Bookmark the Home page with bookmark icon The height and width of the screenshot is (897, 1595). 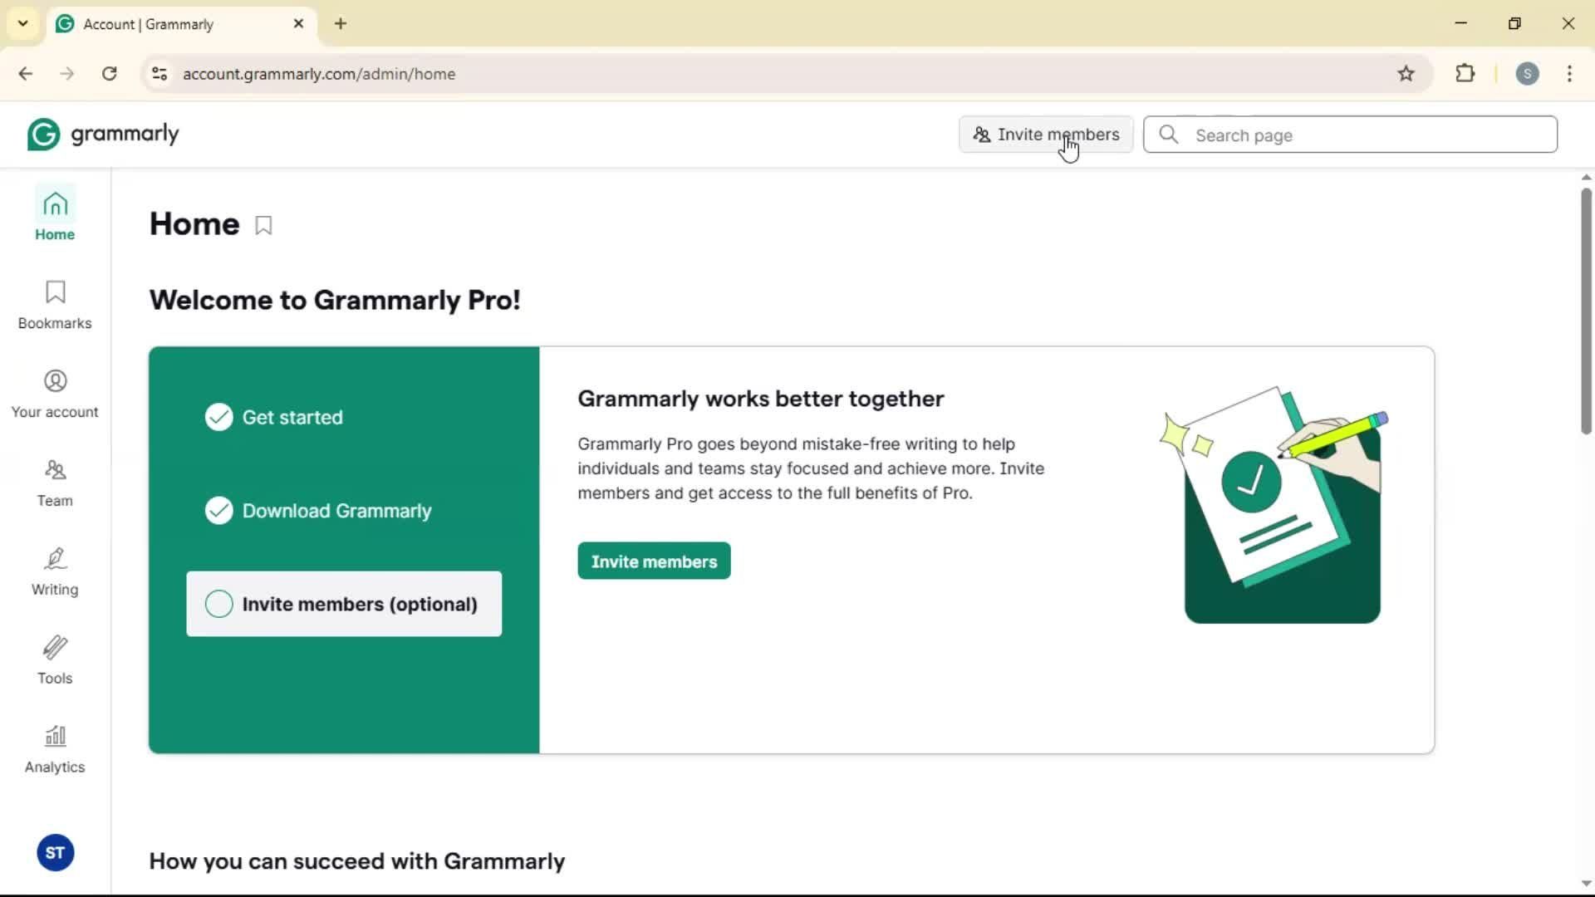pos(263,225)
